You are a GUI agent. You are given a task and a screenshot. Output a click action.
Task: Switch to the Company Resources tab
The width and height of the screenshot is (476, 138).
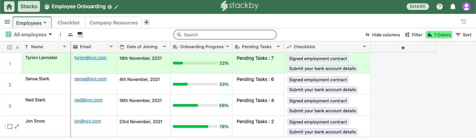(x=113, y=23)
